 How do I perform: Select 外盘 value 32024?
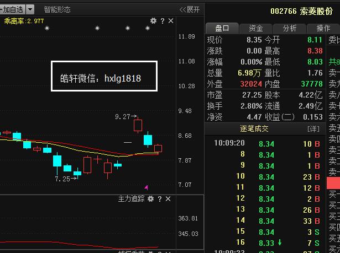point(251,84)
